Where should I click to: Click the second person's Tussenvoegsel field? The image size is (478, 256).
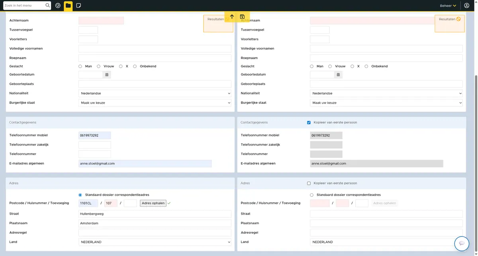[x=320, y=30]
